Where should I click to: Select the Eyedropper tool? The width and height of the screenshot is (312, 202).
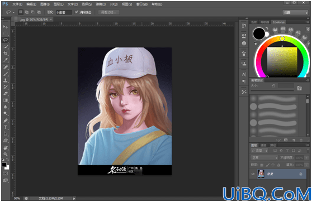6,60
